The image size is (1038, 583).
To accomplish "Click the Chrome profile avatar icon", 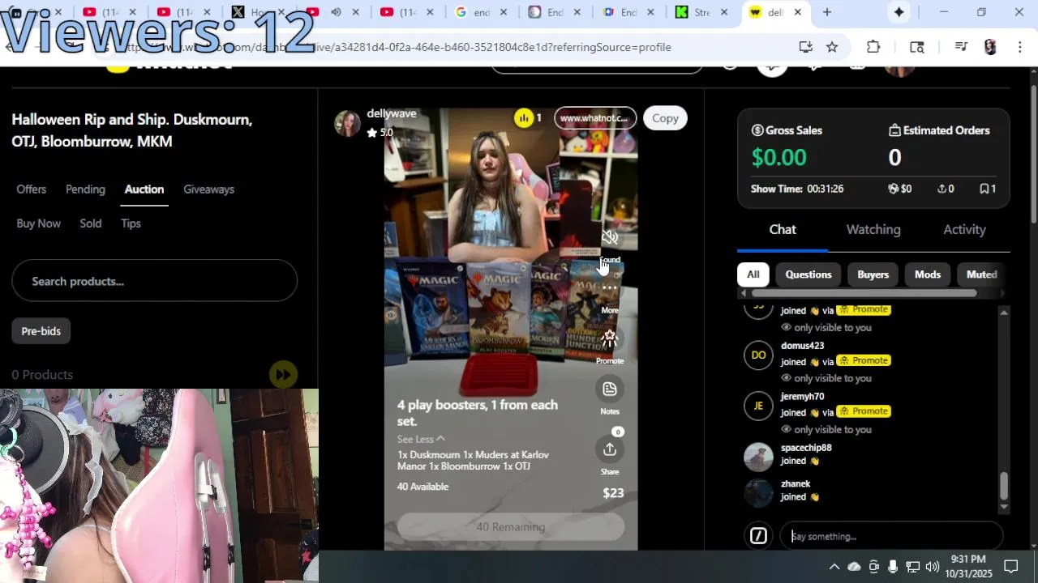I will [990, 47].
